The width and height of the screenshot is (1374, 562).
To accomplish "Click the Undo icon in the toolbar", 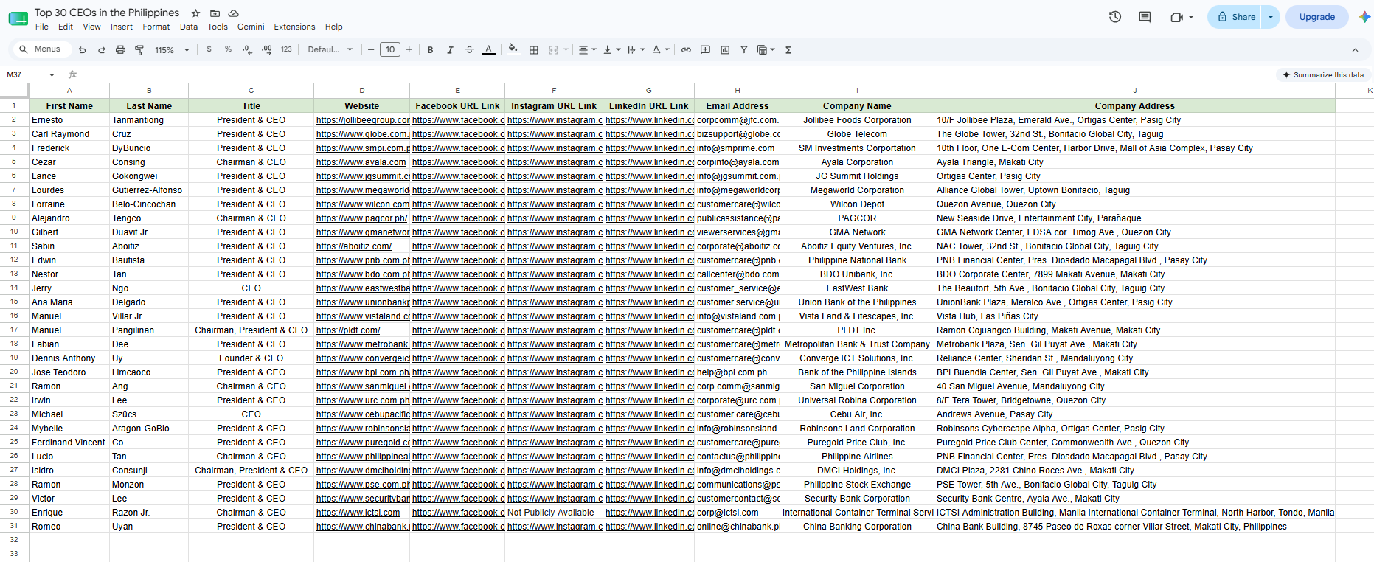I will pos(82,50).
